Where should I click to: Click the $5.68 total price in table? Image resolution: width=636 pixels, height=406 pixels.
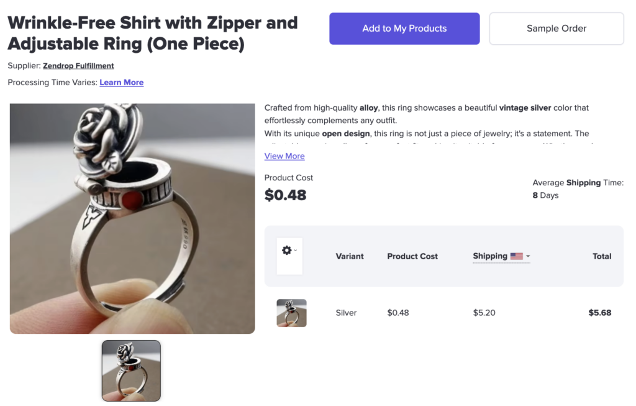coord(599,313)
